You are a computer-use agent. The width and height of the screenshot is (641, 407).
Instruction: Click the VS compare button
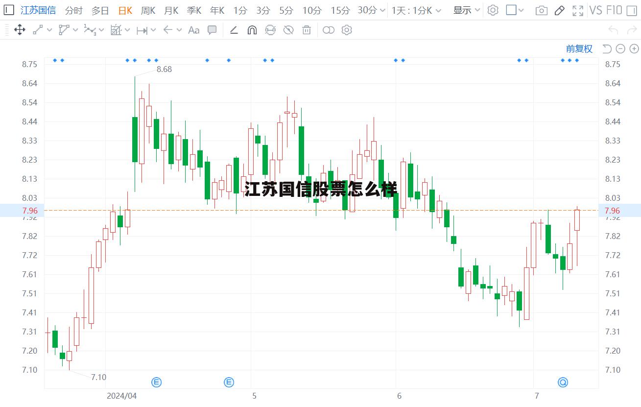(x=595, y=10)
